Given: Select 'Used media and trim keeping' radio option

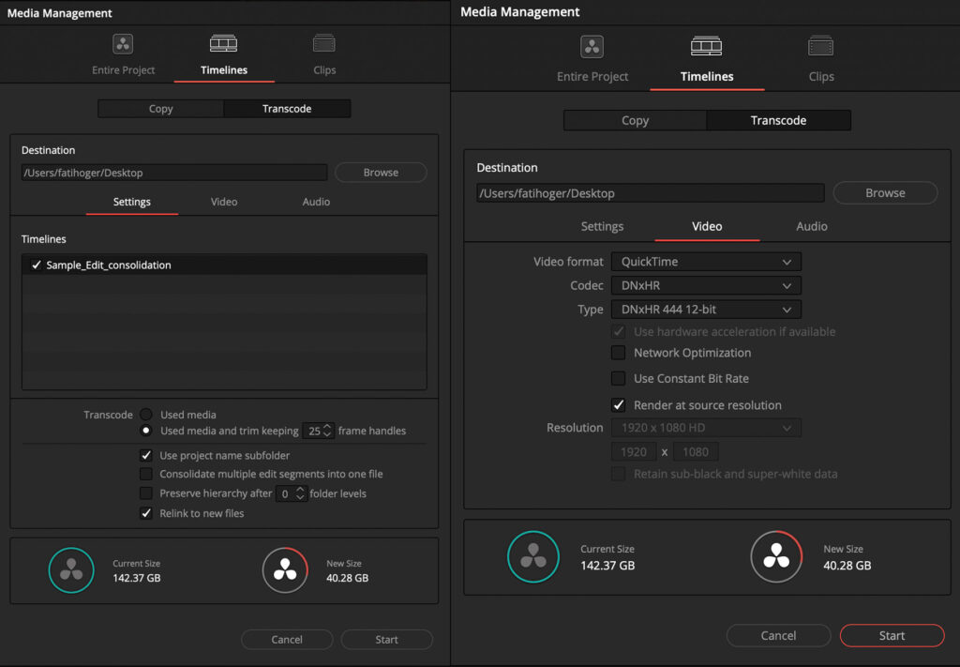Looking at the screenshot, I should [x=145, y=431].
